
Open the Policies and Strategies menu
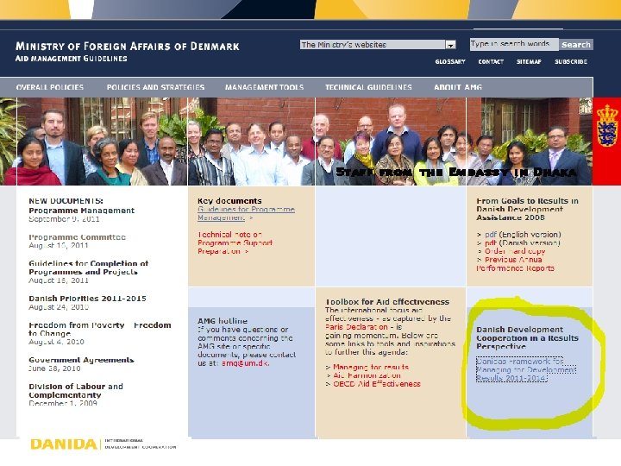[155, 87]
